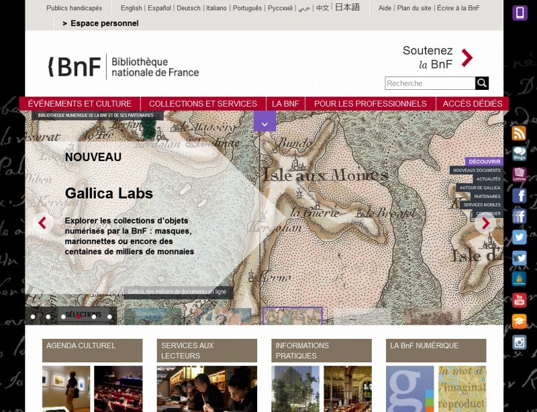The image size is (537, 412).
Task: Click the magnifying glass search button
Action: click(482, 83)
